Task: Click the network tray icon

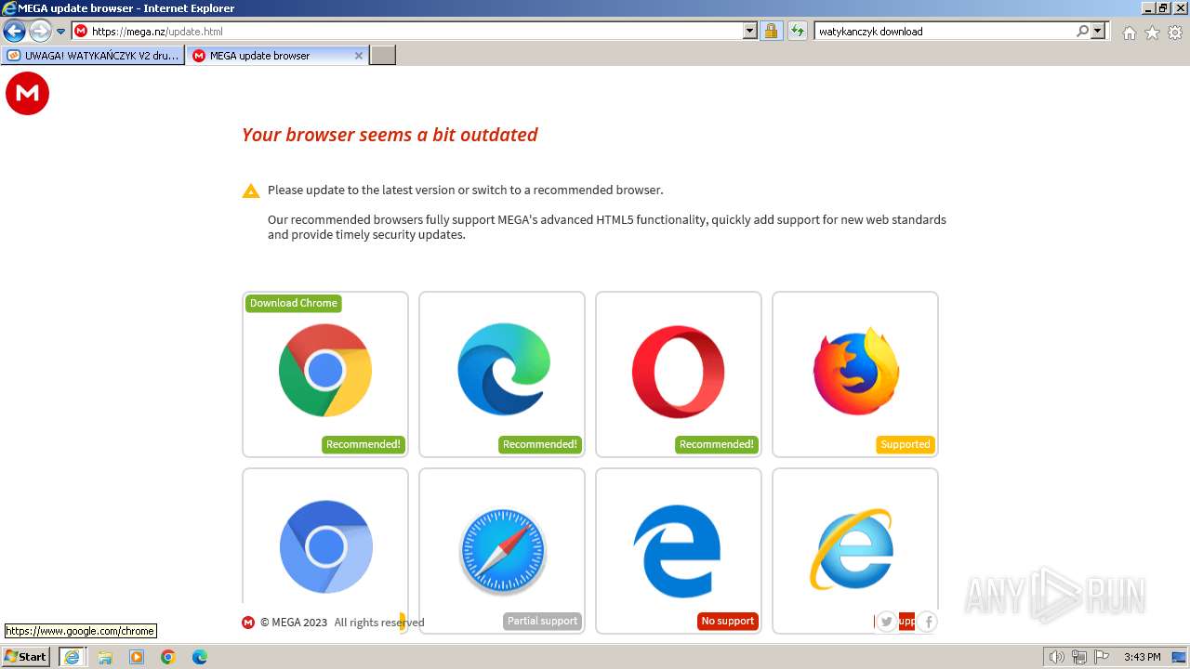Action: 1079,657
